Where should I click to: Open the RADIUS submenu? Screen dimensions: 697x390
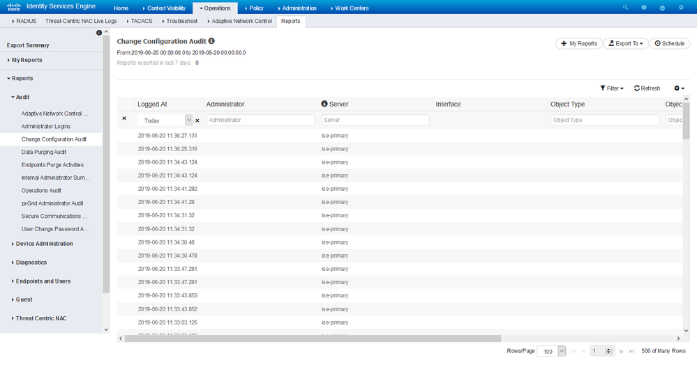tap(24, 21)
